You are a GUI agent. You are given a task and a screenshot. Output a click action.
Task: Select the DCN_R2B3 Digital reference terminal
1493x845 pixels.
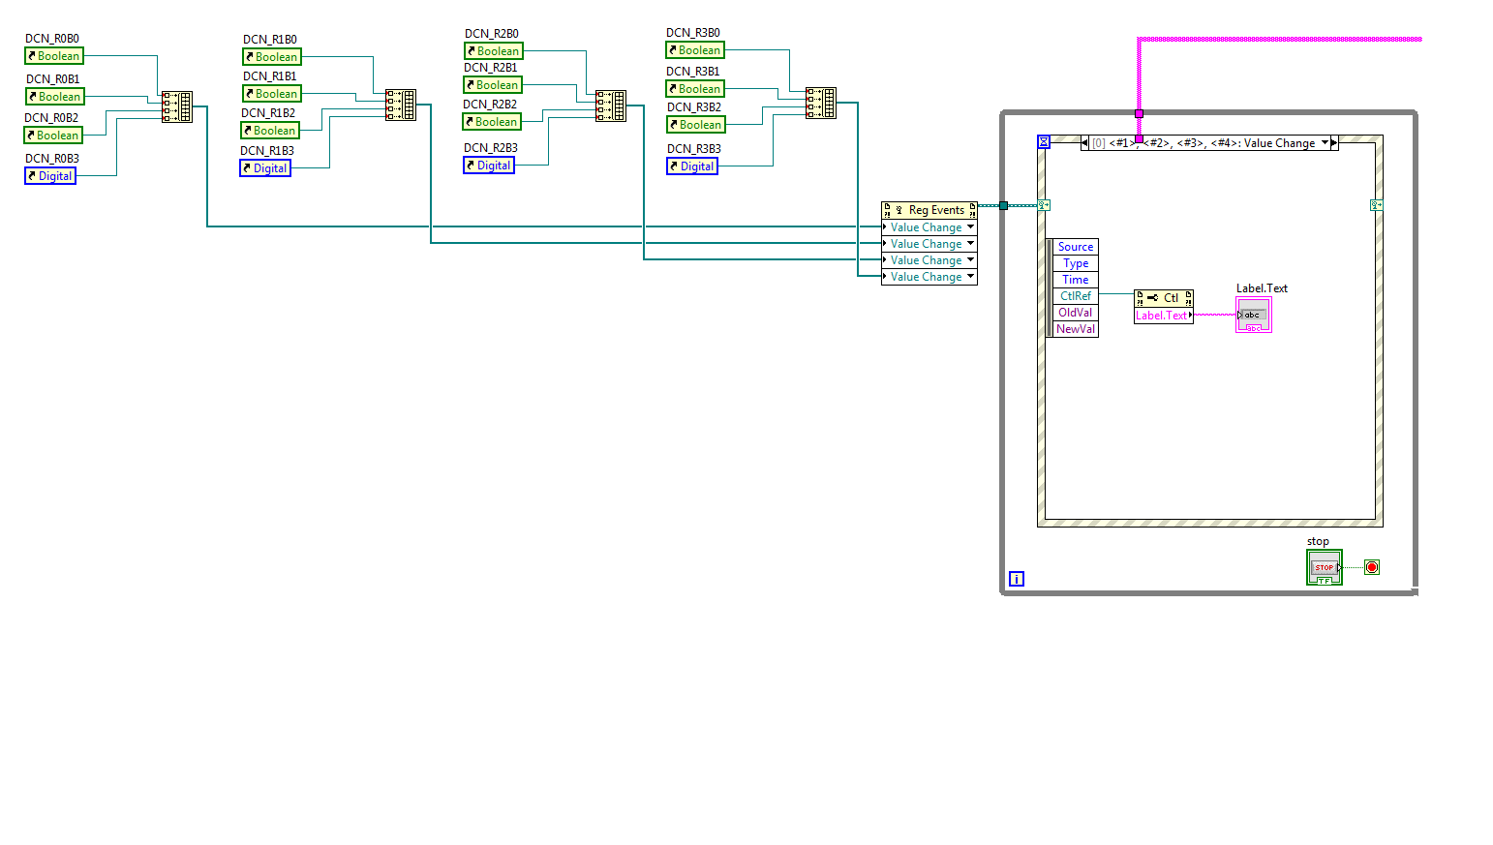click(x=489, y=166)
